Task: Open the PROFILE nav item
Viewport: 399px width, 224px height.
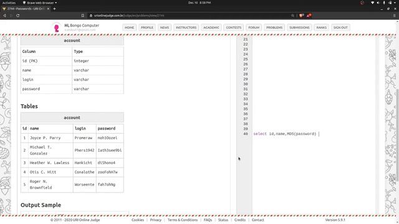Action: (x=147, y=27)
